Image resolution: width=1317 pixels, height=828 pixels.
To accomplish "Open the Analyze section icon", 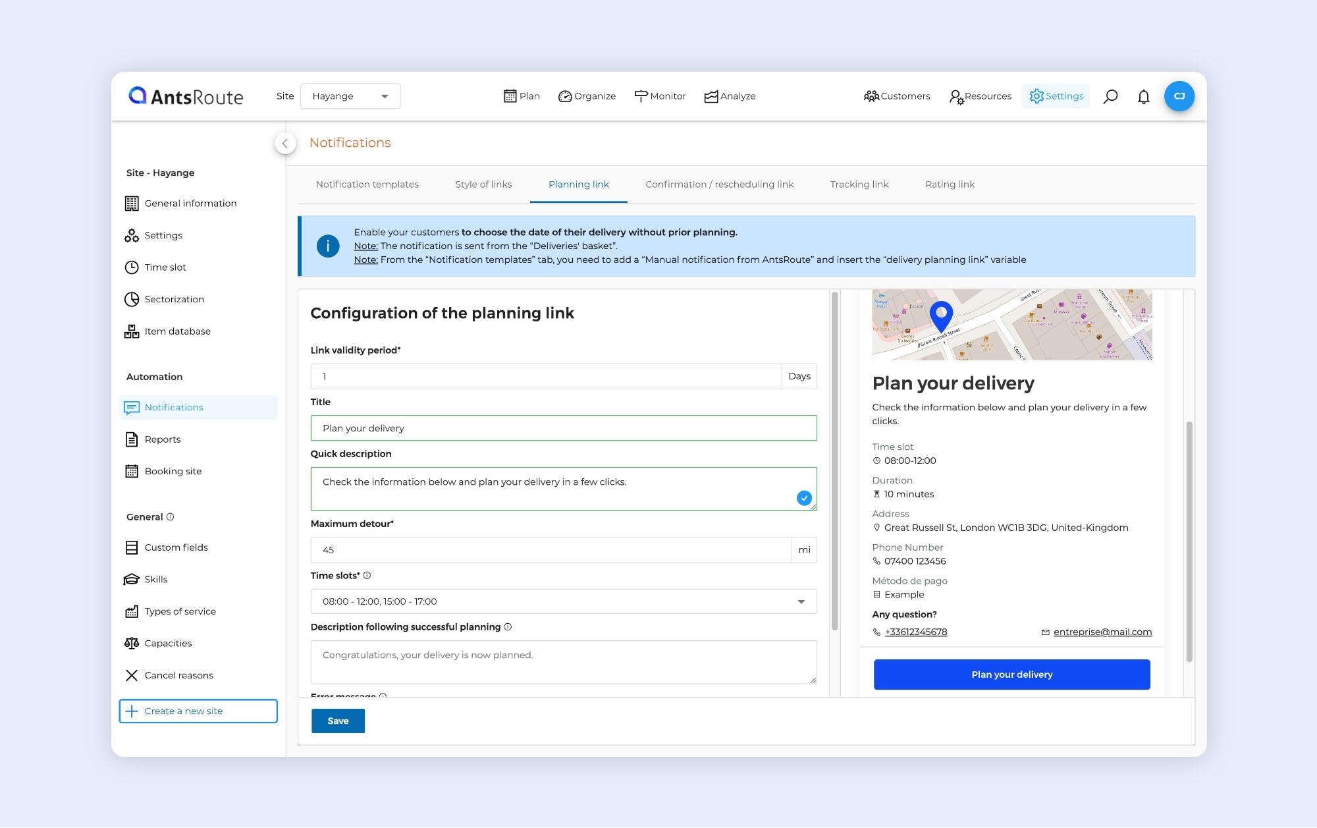I will [711, 96].
